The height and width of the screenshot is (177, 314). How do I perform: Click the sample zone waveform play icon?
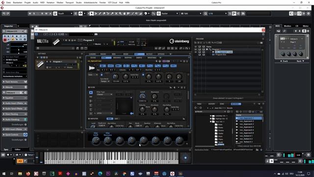92,68
